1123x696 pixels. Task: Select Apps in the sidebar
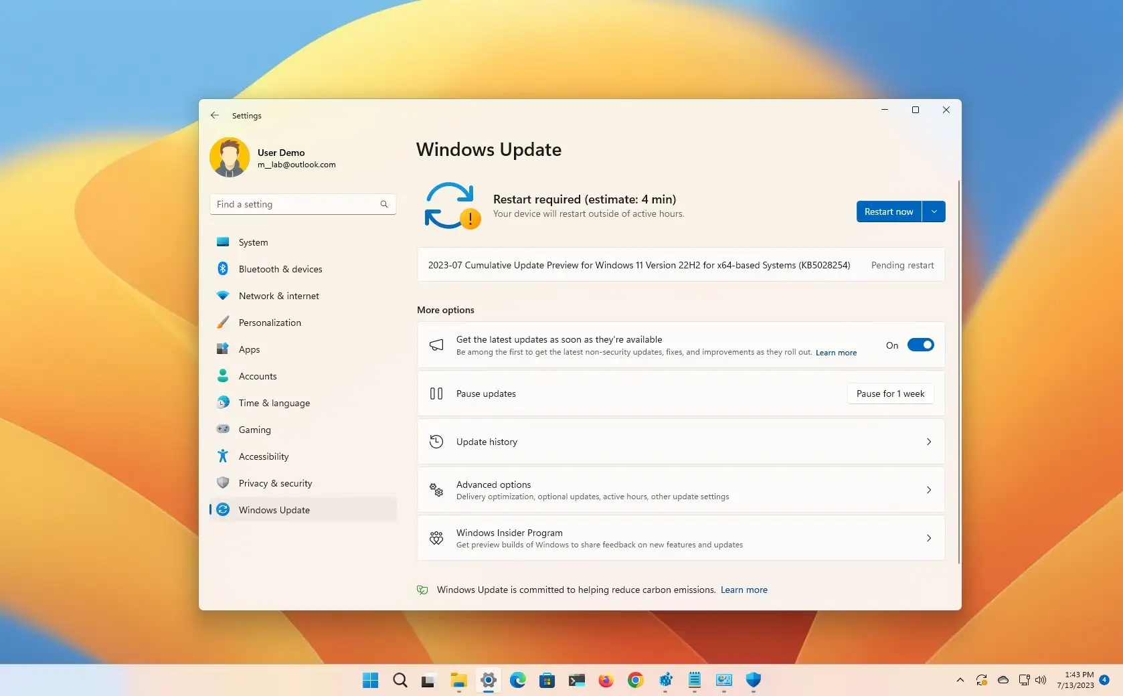(303, 349)
